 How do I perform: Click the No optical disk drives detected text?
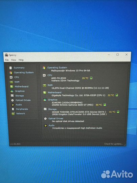coord(68,121)
